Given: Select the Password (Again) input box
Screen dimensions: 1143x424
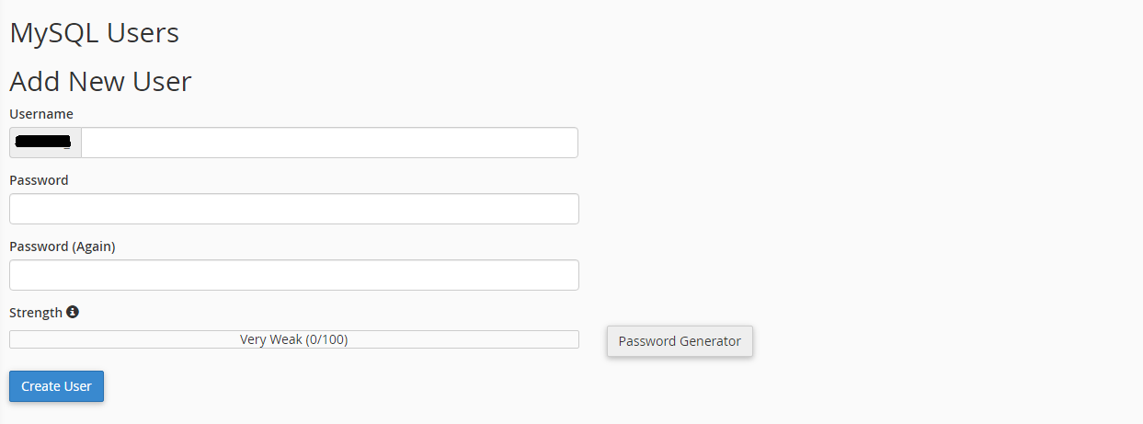Looking at the screenshot, I should 294,275.
